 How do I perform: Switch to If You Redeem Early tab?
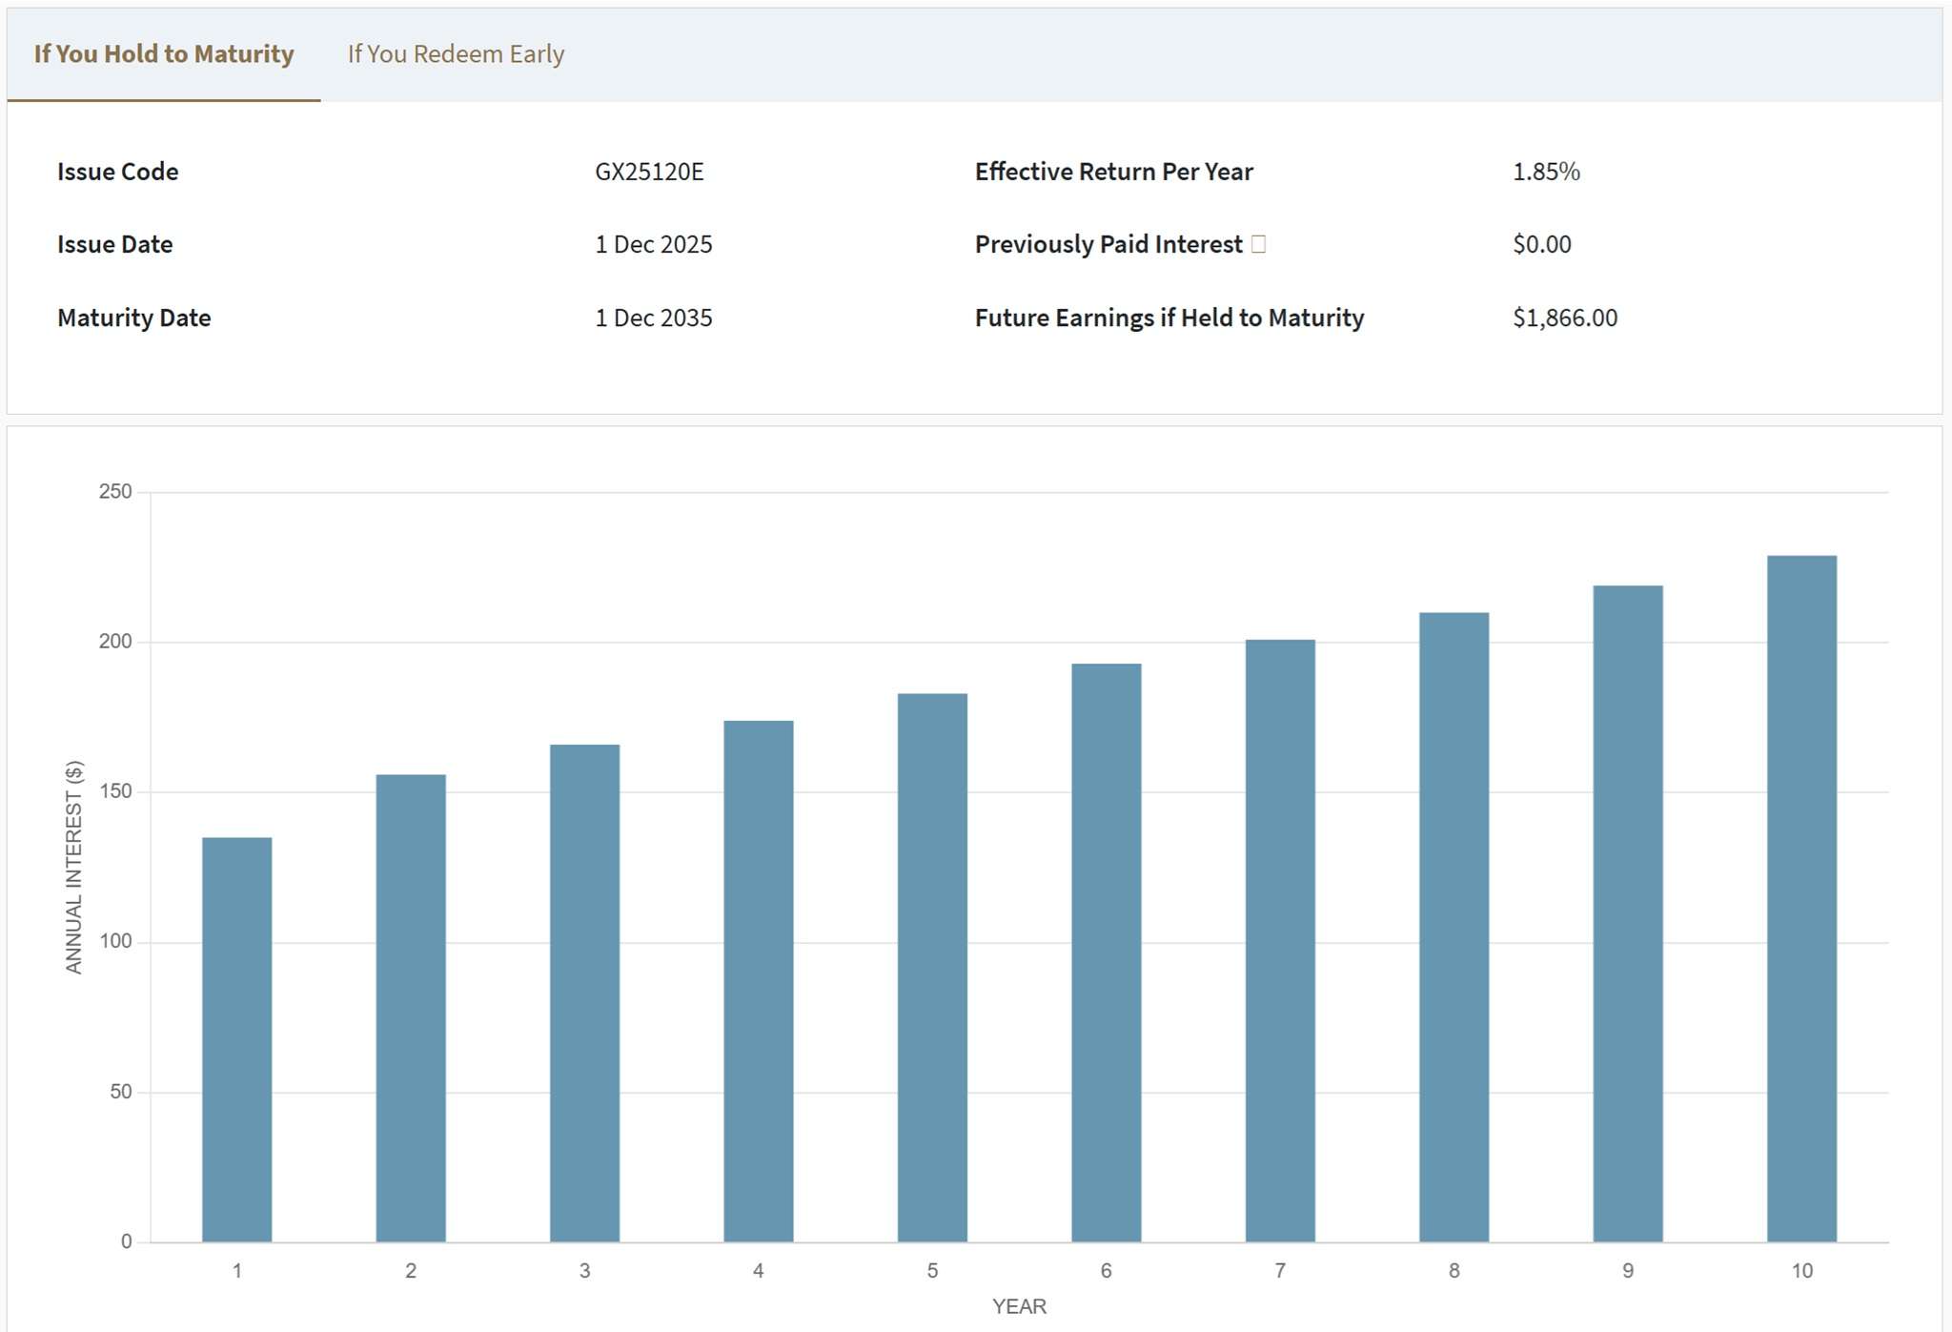click(x=456, y=54)
